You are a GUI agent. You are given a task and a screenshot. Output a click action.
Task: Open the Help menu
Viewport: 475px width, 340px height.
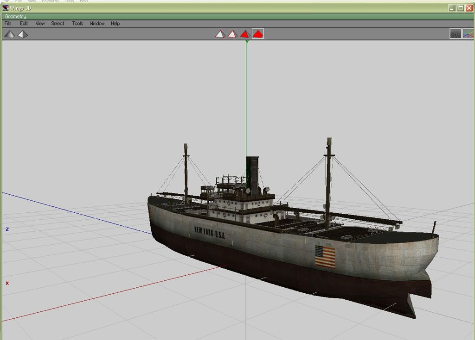[115, 24]
